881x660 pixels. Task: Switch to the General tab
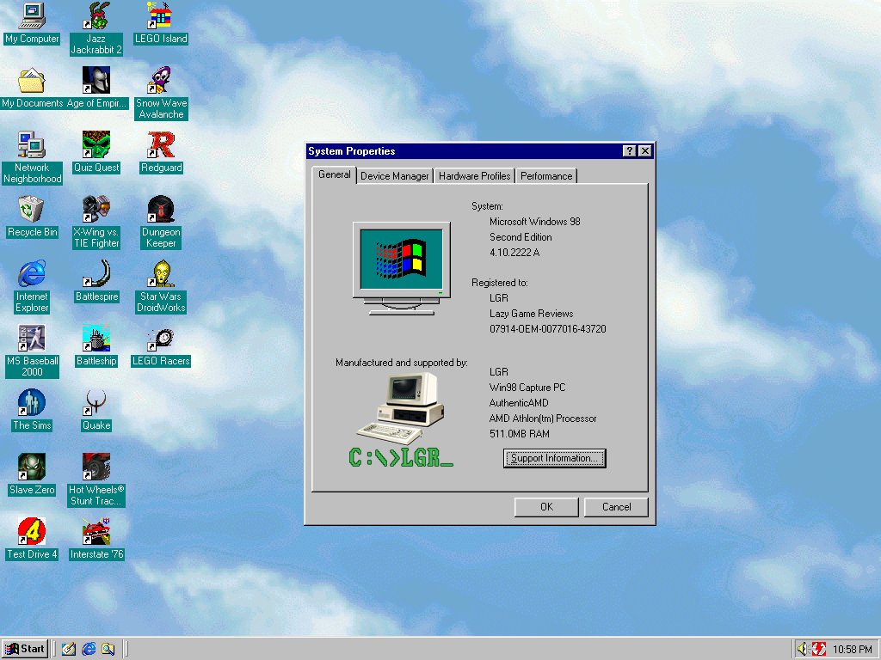pos(335,174)
